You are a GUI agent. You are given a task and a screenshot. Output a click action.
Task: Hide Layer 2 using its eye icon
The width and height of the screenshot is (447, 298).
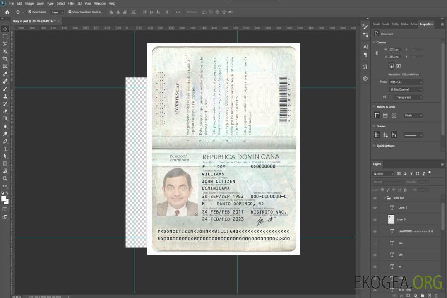tap(375, 208)
